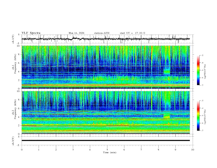The image size is (217, 168).
Task: Click the time axis tick labeled 10
Action: 193,150
